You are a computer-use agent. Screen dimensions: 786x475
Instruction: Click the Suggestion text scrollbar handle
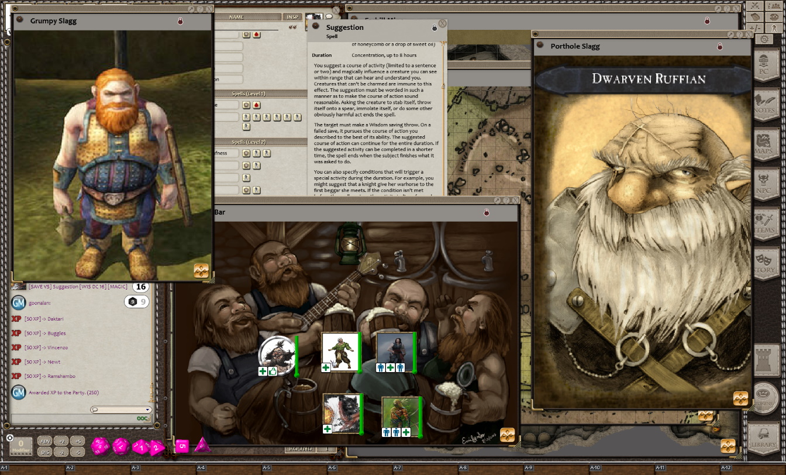click(443, 85)
